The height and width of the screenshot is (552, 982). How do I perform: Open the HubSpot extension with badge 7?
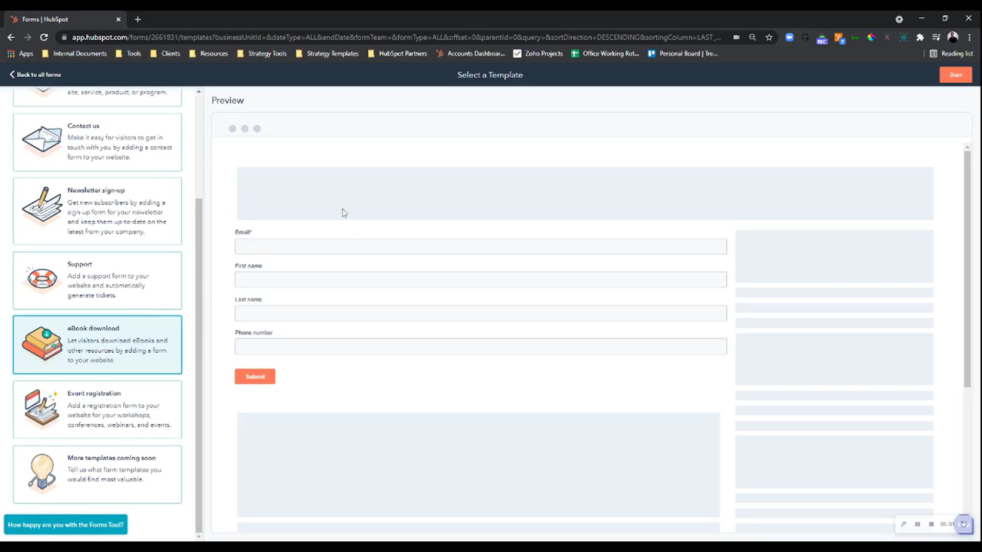[839, 38]
